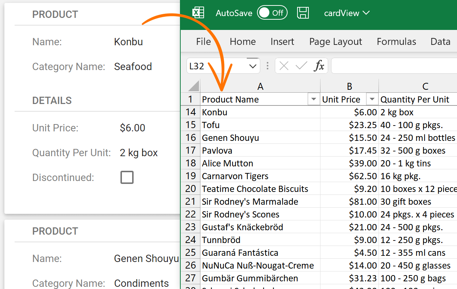Click the Excel application logo icon
This screenshot has height=289, width=457.
pyautogui.click(x=198, y=13)
